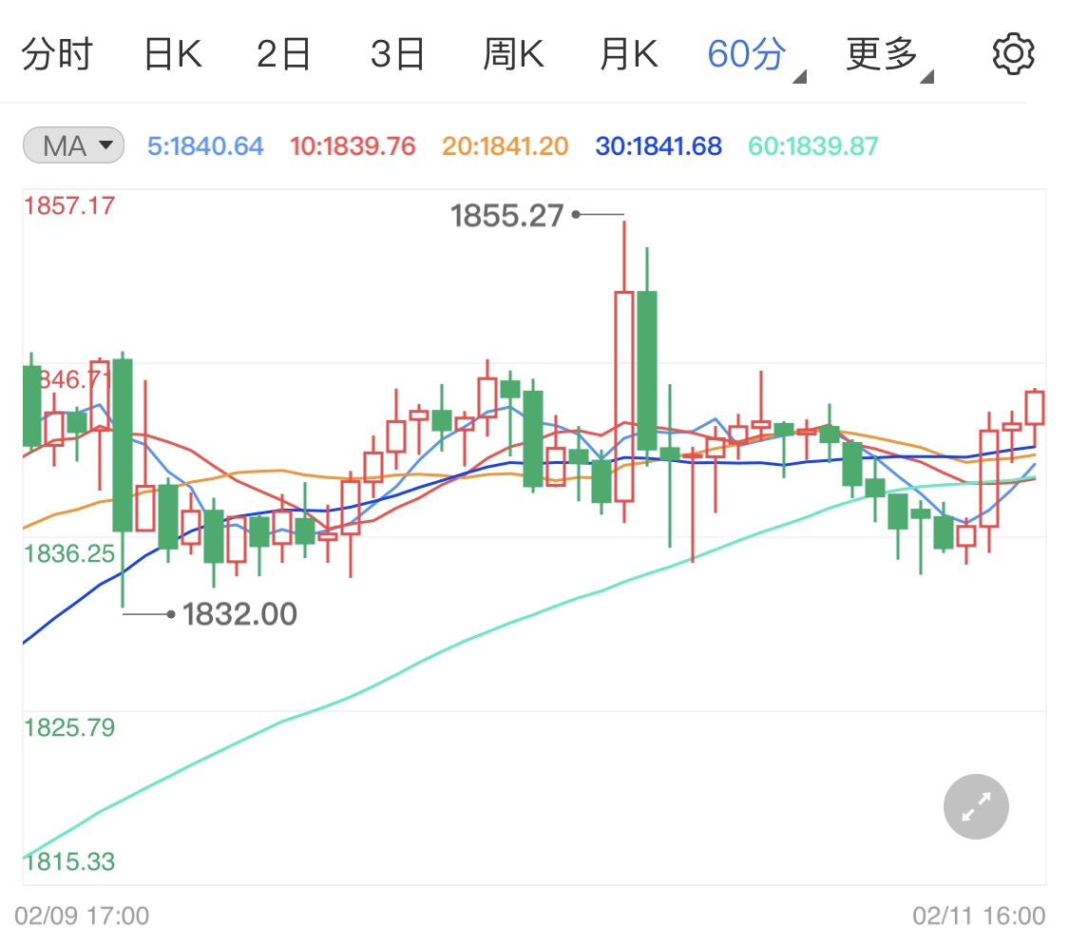Viewport: 1069px width, 946px height.
Task: Click the MA 30:1841.68 value
Action: click(x=659, y=146)
